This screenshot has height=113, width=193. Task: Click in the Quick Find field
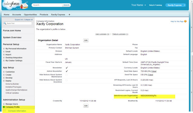pos(17,23)
